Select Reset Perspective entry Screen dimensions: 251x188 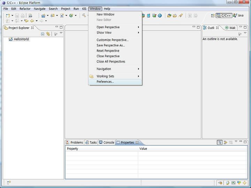[x=115, y=51]
